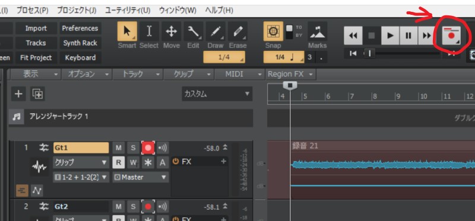The height and width of the screenshot is (221, 475).
Task: Arm record on Gt2 track
Action: 148,207
